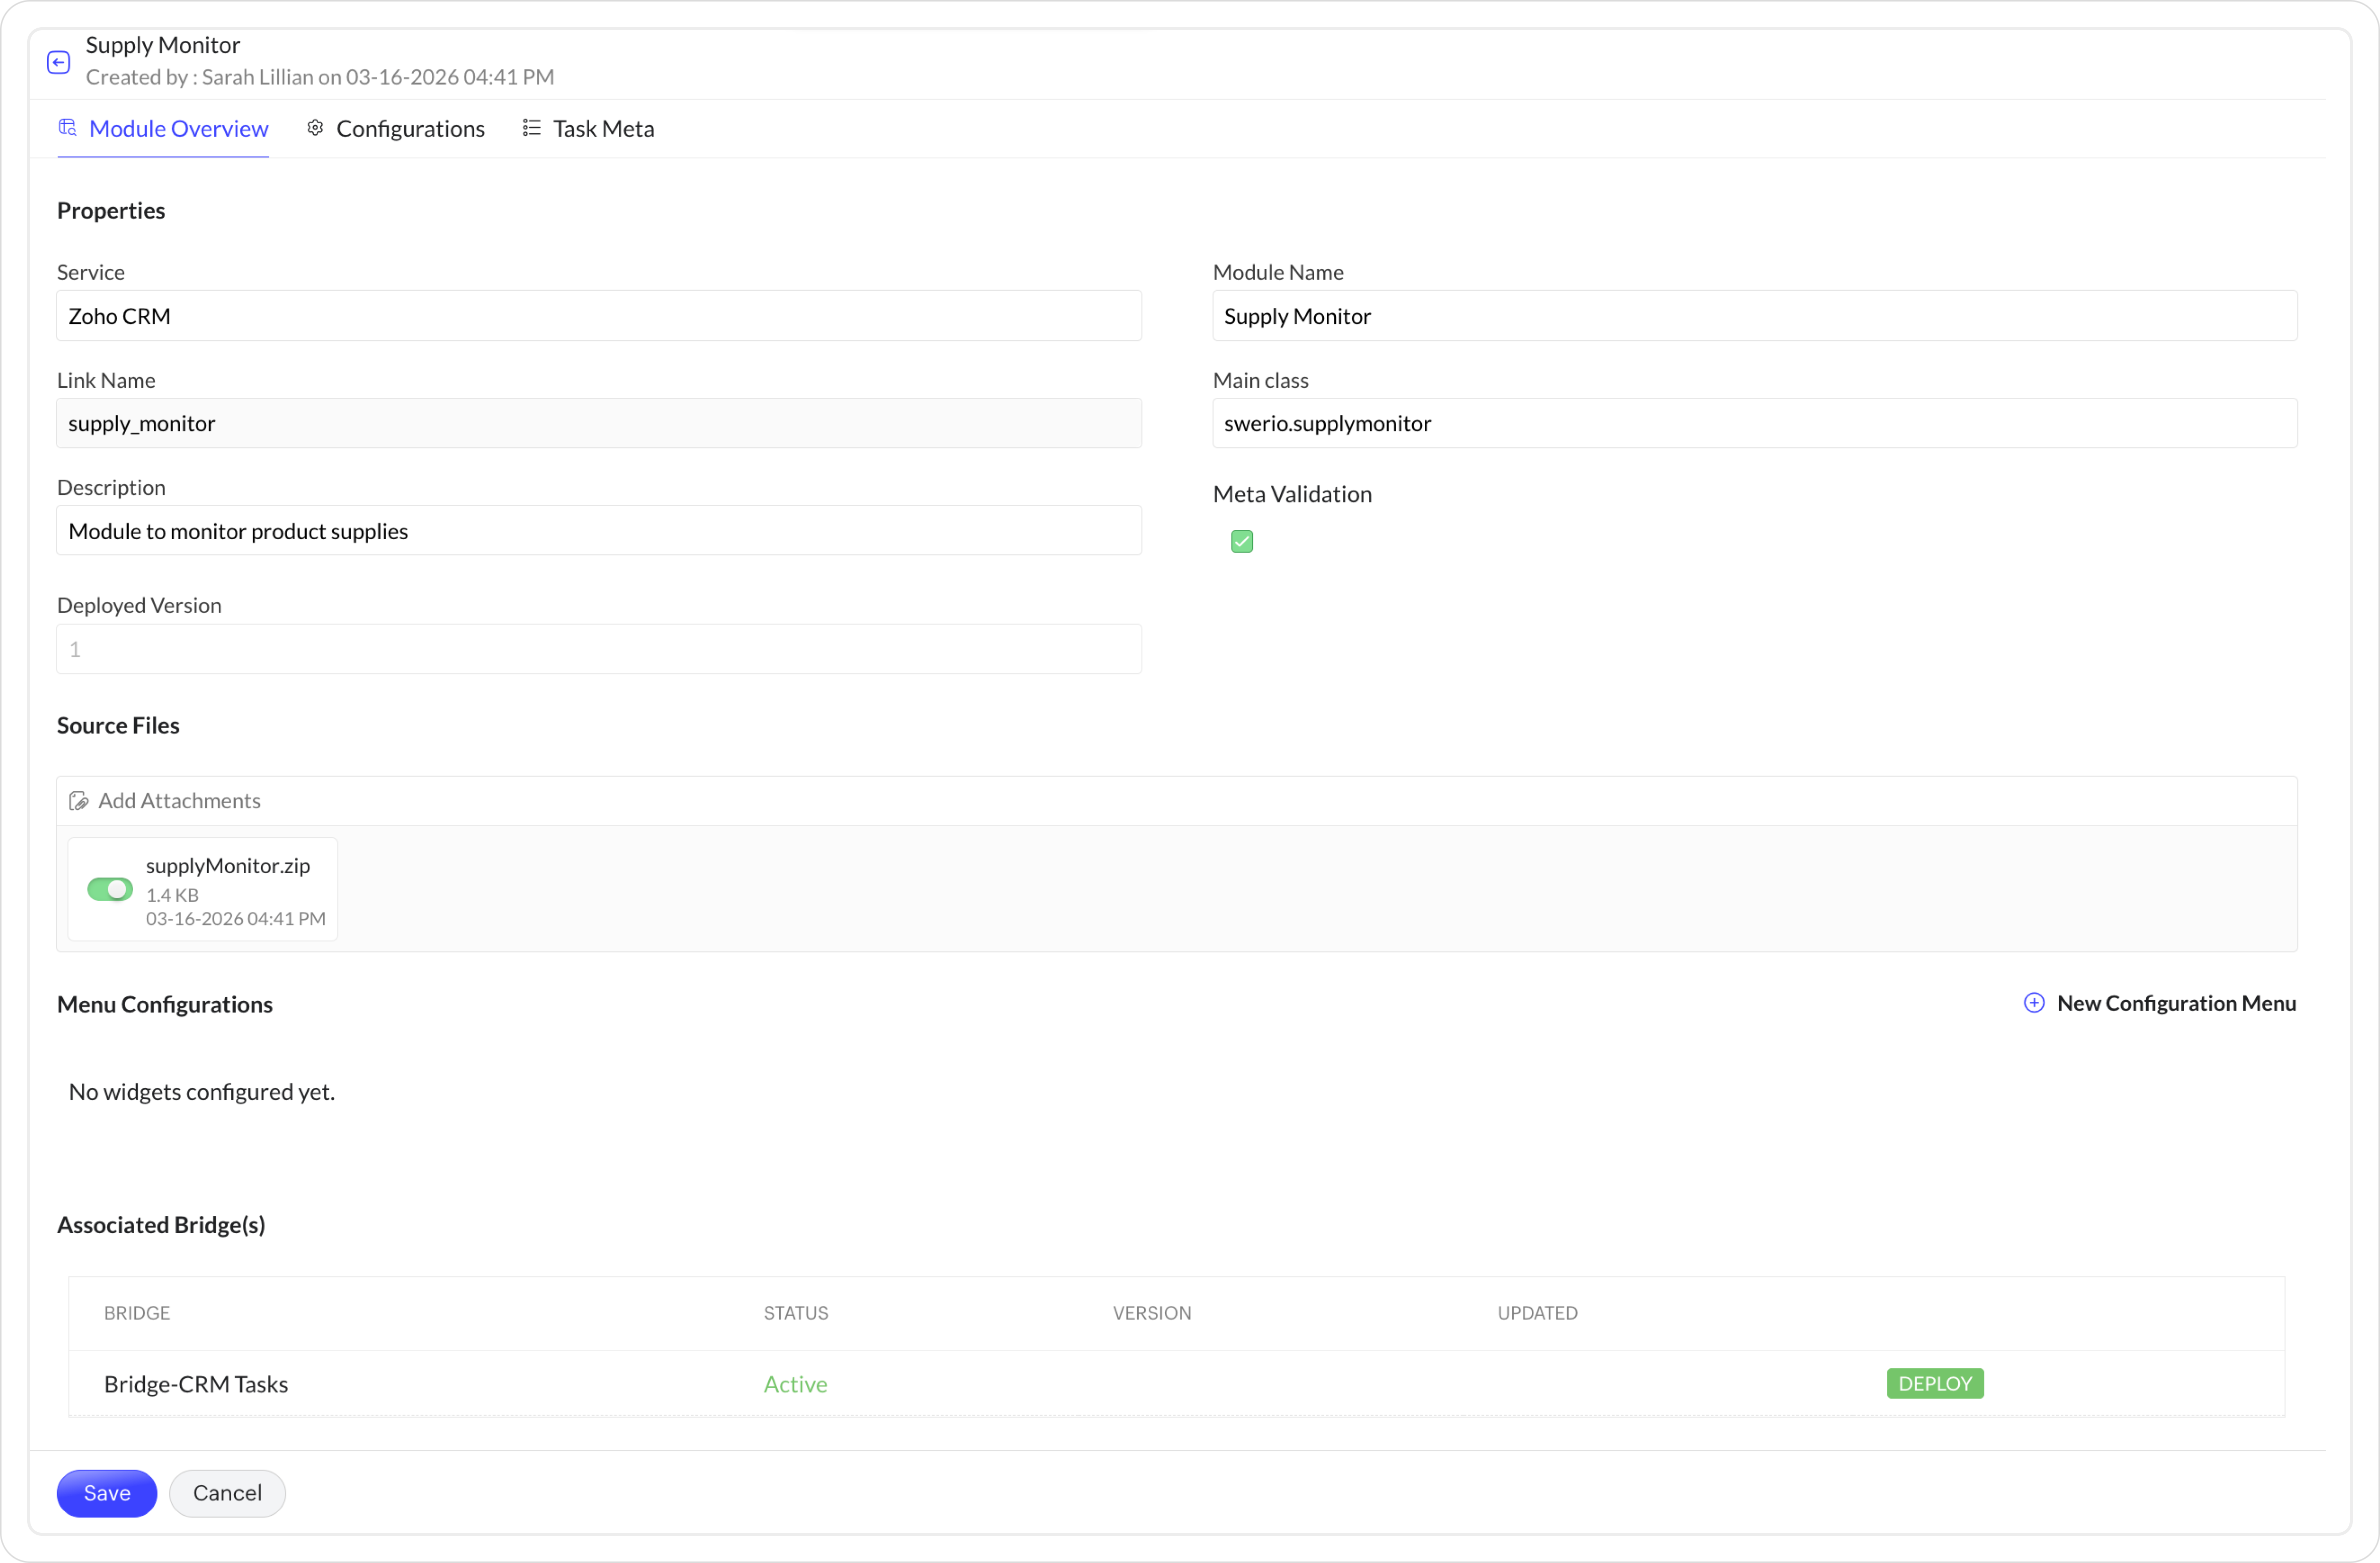The height and width of the screenshot is (1563, 2380).
Task: Toggle the supplyMonitor.zip switch off
Action: click(110, 889)
